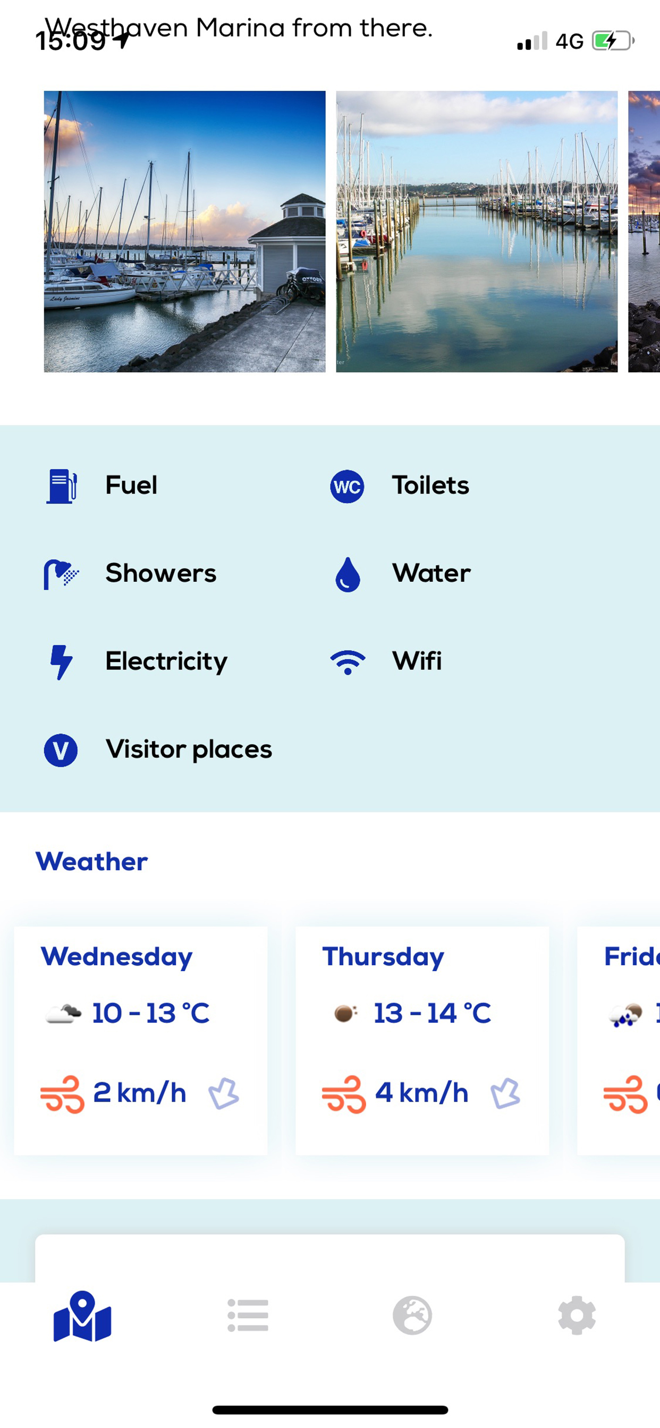This screenshot has height=1428, width=660.
Task: Select the Thursday weather card
Action: [x=422, y=1040]
